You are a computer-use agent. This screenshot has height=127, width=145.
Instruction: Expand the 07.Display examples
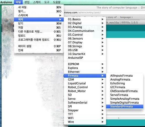point(85,42)
